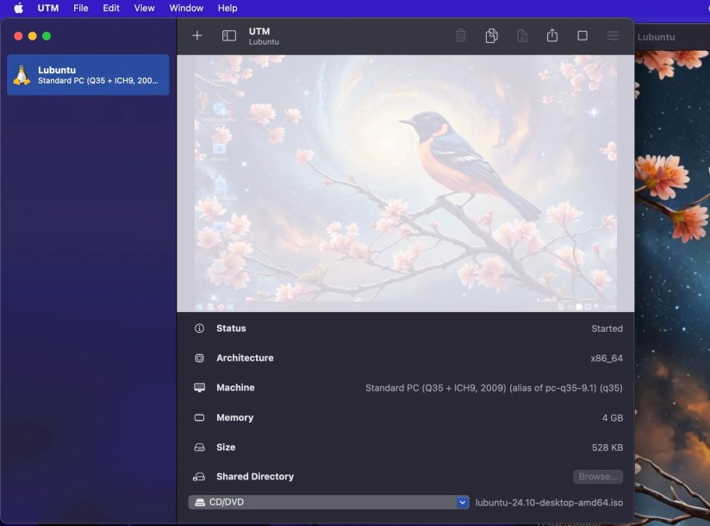Click the red close window button
The height and width of the screenshot is (526, 710).
pyautogui.click(x=18, y=36)
